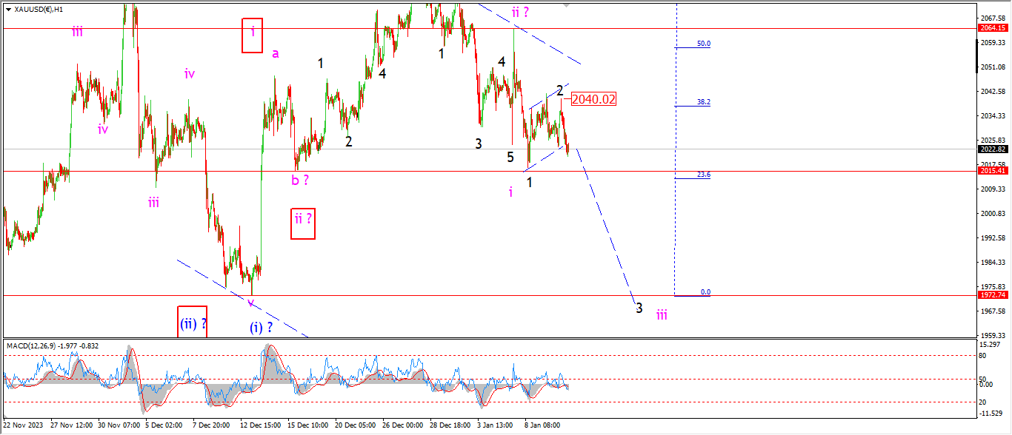This screenshot has width=1012, height=435.
Task: Select the Fibonacci 23.6 level label
Action: [x=704, y=175]
